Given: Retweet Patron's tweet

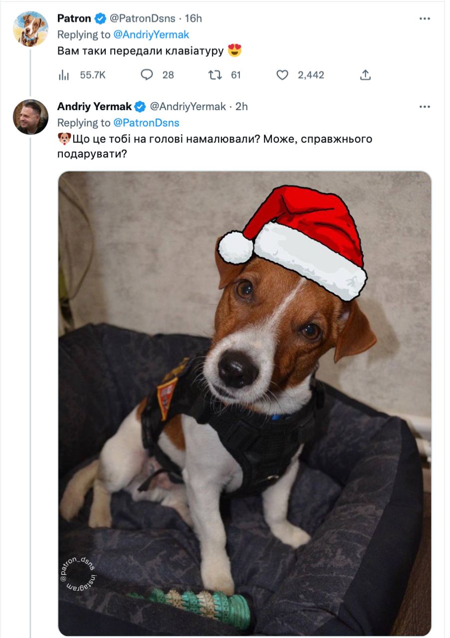Looking at the screenshot, I should [215, 75].
